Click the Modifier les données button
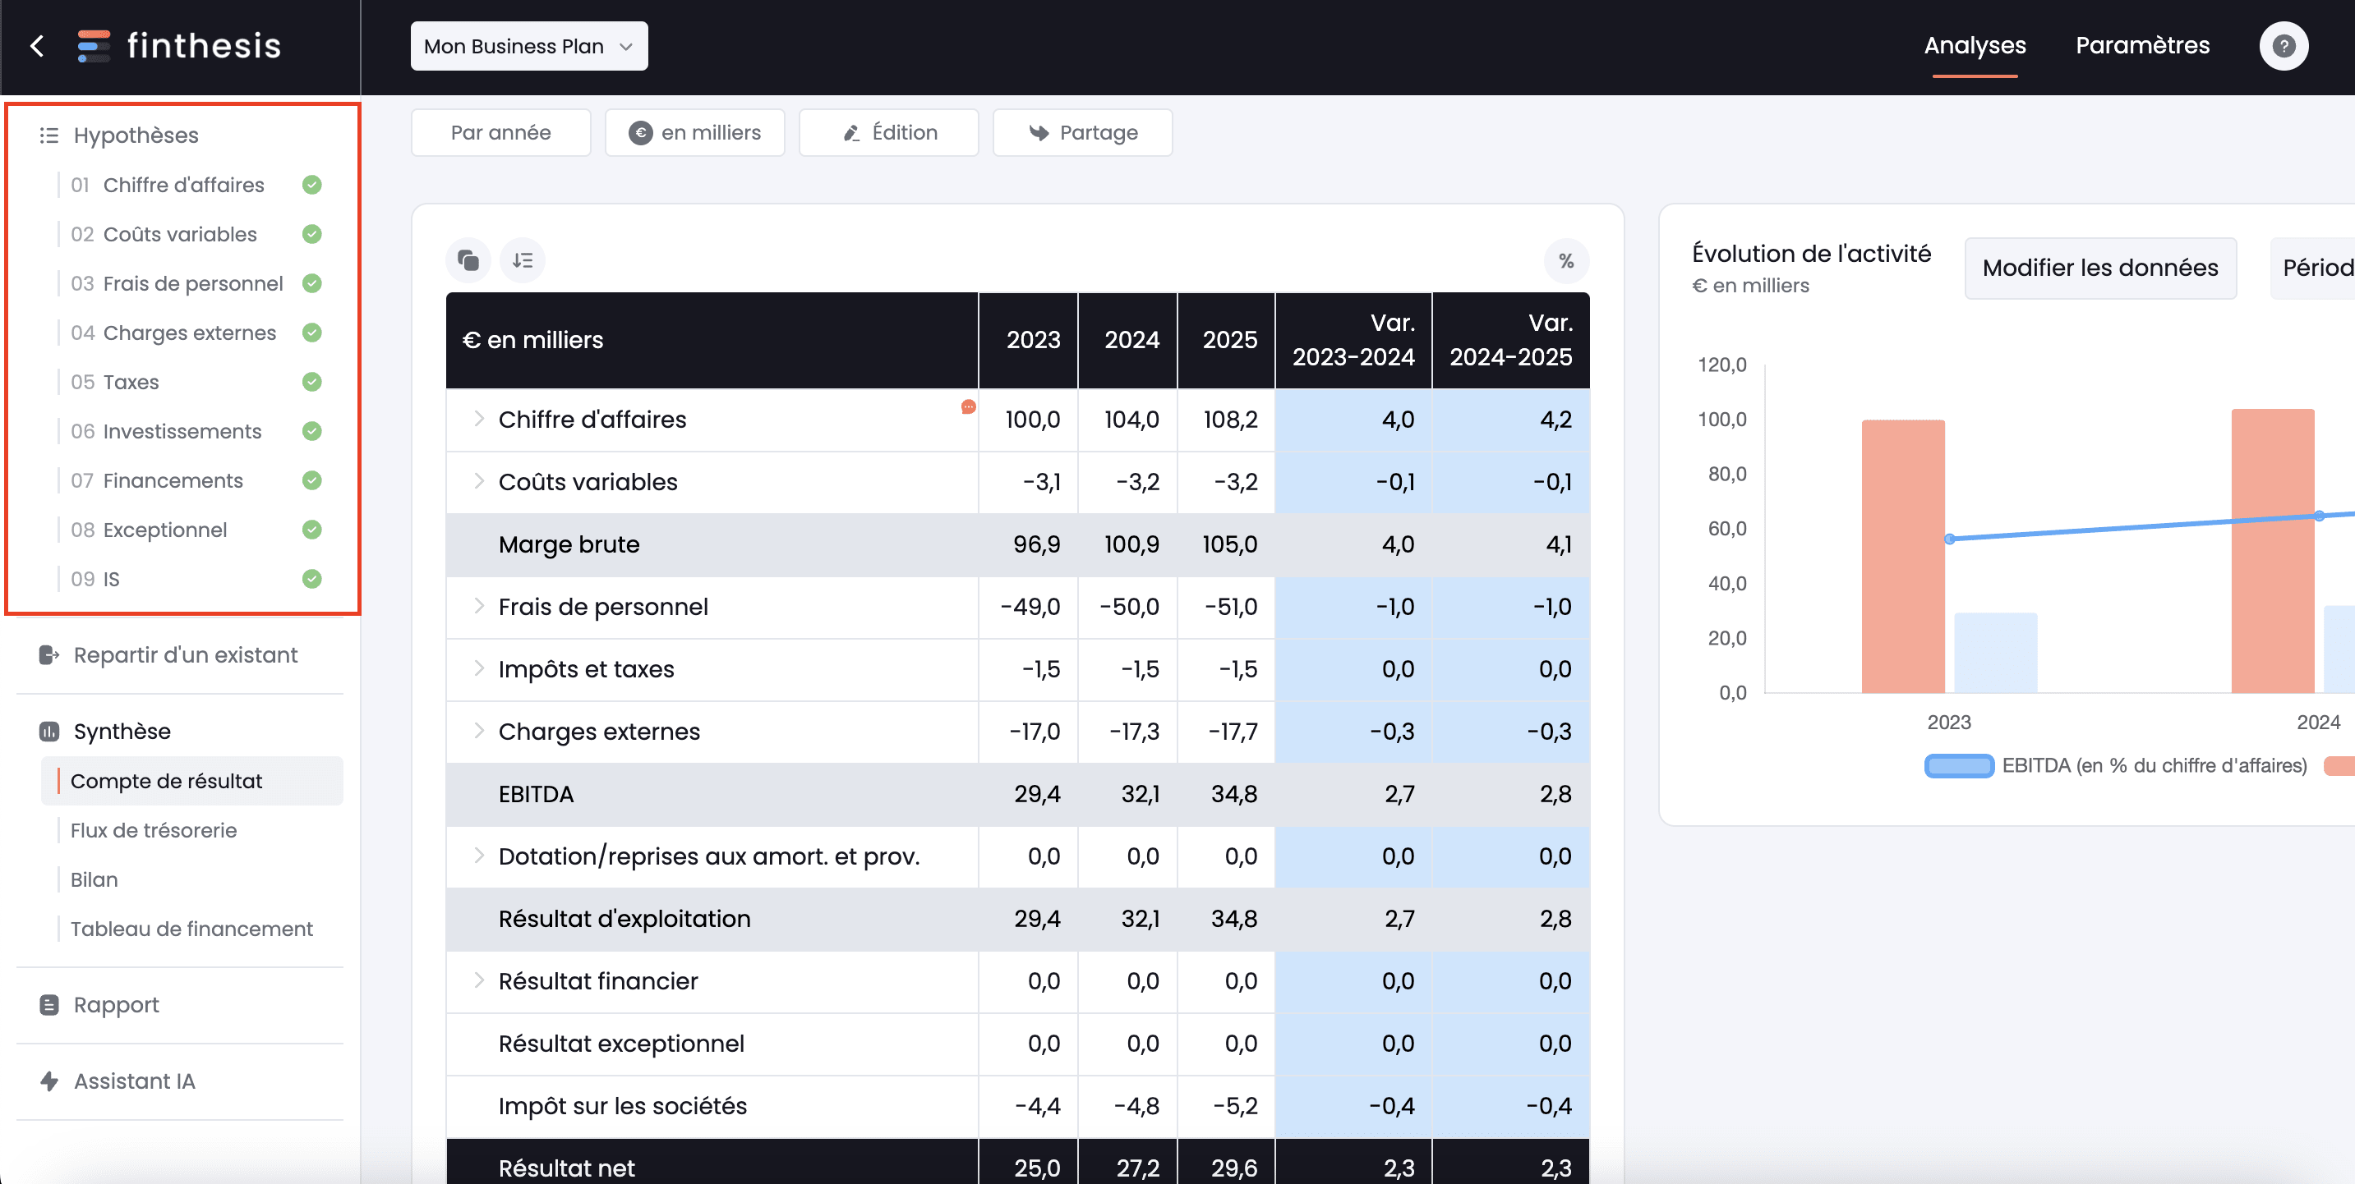This screenshot has height=1184, width=2355. pos(2099,268)
